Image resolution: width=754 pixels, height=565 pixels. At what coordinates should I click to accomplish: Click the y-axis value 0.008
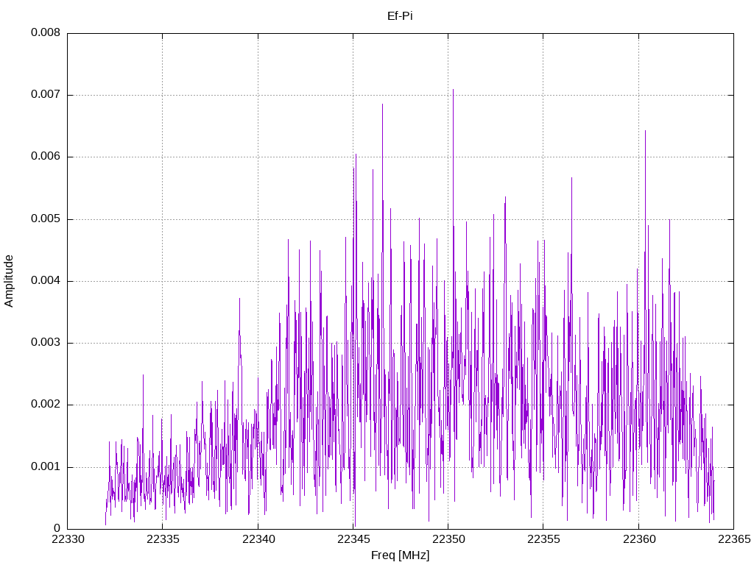46,32
